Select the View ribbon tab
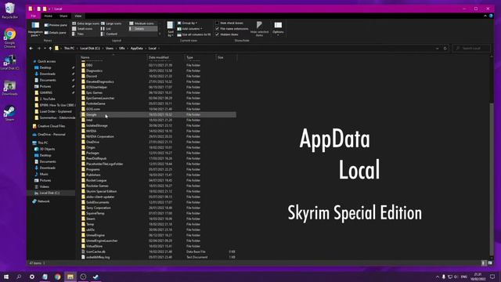This screenshot has height=282, width=501. coord(78,16)
